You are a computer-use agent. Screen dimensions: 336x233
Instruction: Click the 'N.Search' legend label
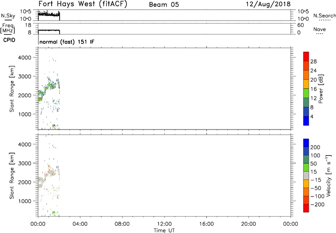click(x=324, y=16)
